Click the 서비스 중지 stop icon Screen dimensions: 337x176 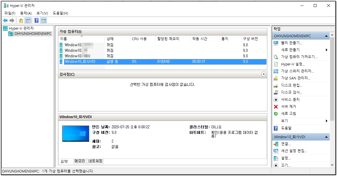(276, 99)
